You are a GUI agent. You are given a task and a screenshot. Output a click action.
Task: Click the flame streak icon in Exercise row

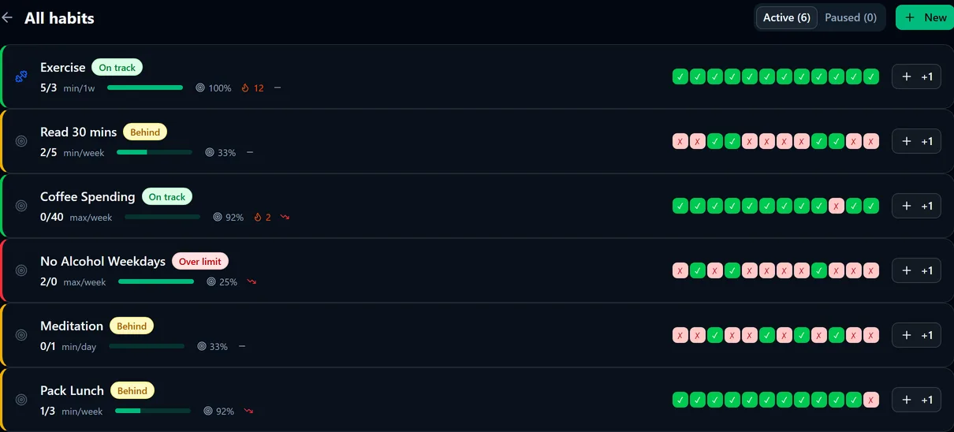(245, 88)
